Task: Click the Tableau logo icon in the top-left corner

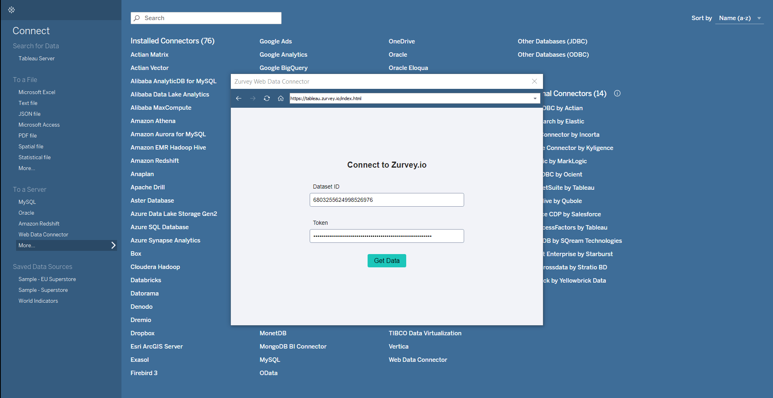Action: coord(11,10)
